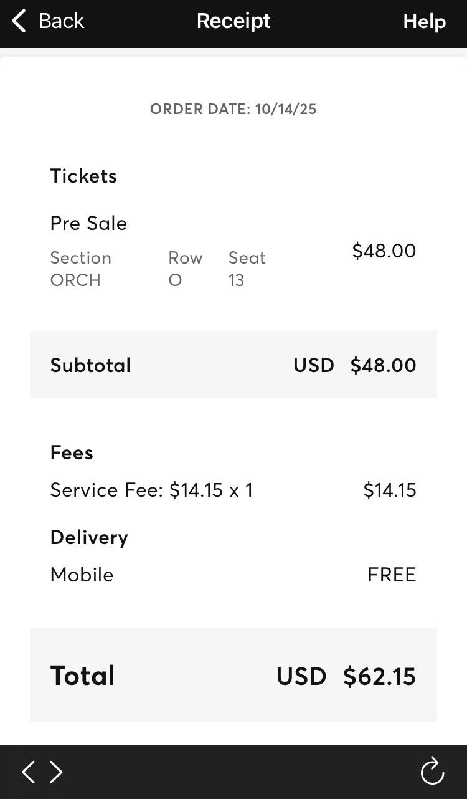Viewport: 467px width, 799px height.
Task: Tap the Row O value
Action: pos(175,280)
